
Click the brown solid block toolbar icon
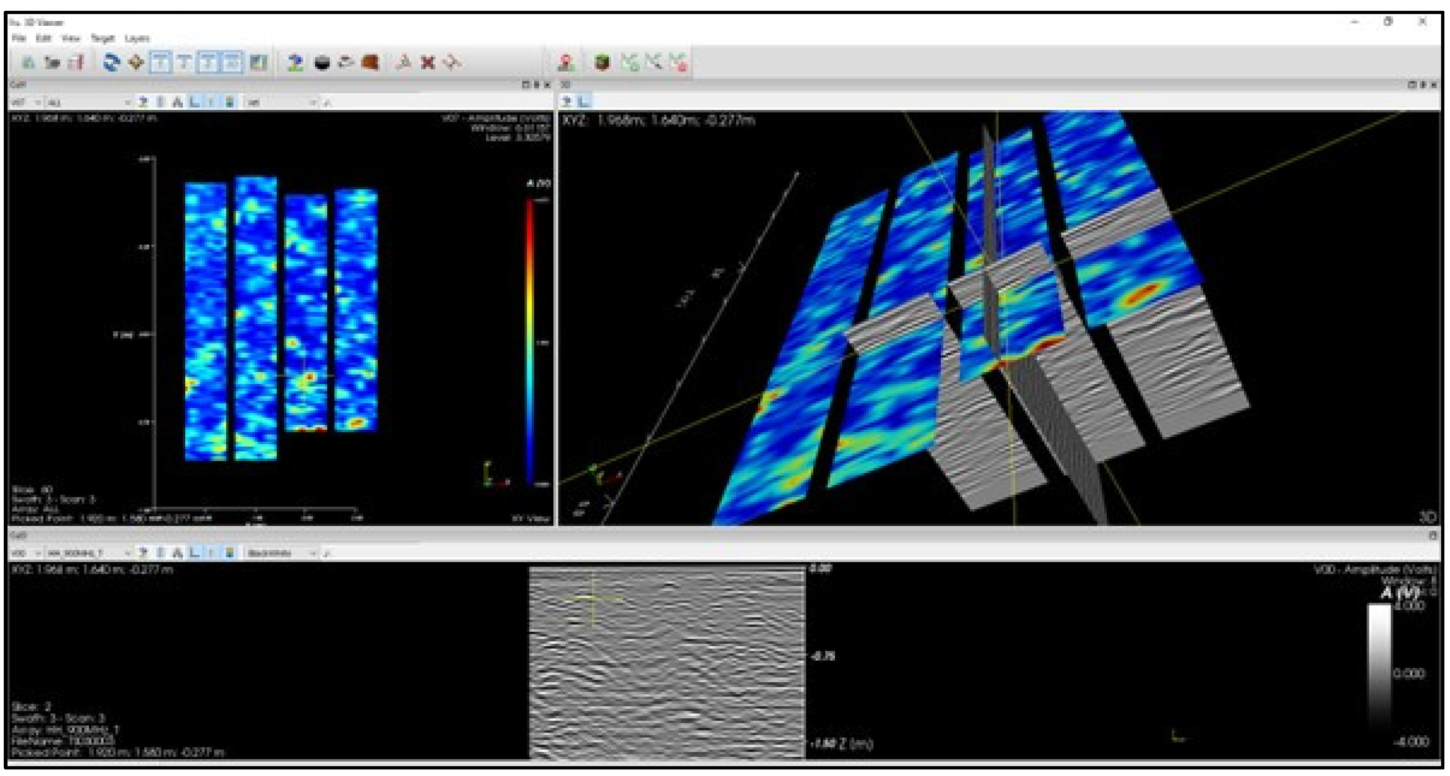[x=370, y=62]
